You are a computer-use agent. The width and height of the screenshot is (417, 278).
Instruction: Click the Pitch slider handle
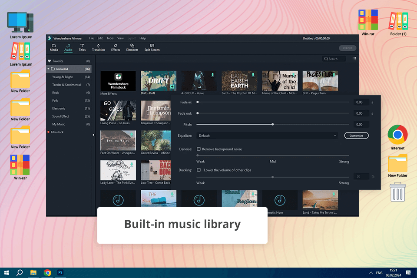tap(273, 125)
